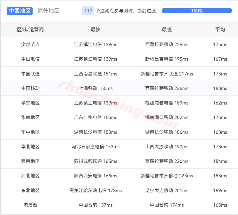Viewport: 238px width, 215px height.
Task: Click the 平均 column header
Action: point(220,30)
